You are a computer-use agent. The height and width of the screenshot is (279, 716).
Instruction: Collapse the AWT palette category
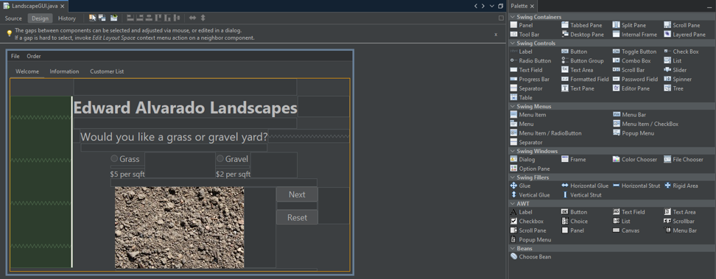(x=513, y=204)
